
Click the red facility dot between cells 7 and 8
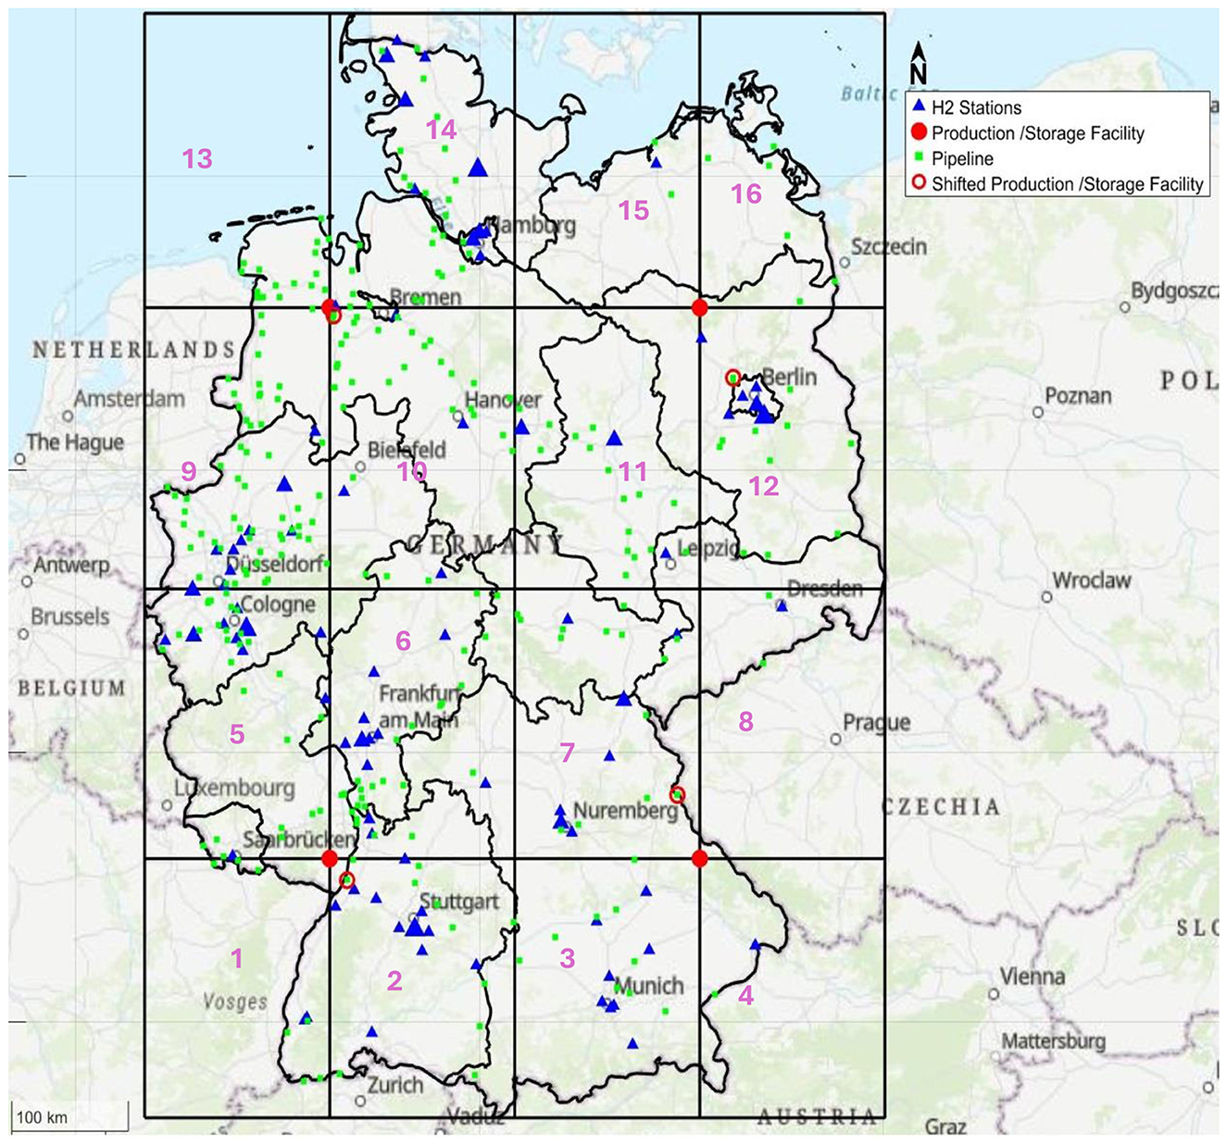pos(700,859)
